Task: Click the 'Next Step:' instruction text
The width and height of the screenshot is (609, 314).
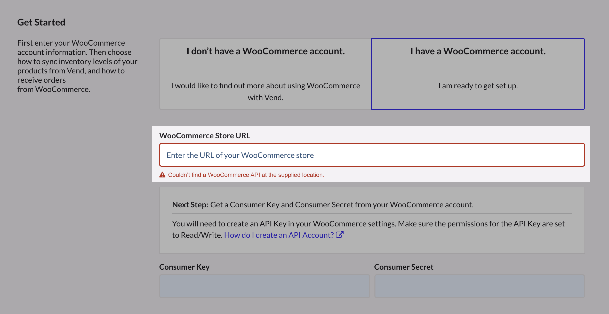Action: pos(323,205)
